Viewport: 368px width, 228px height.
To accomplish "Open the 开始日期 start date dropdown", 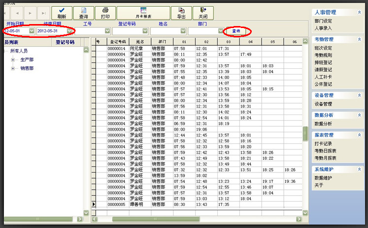I will (32, 30).
